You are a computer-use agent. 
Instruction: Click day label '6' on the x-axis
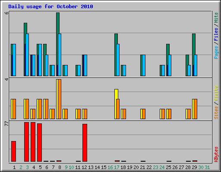click(x=47, y=167)
